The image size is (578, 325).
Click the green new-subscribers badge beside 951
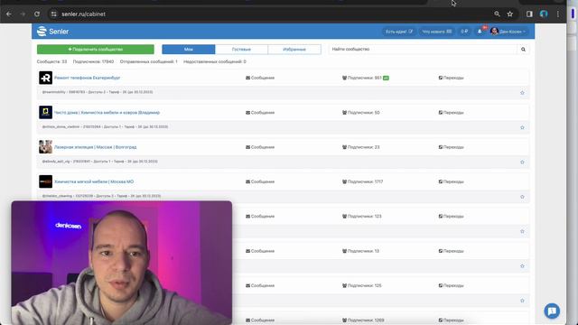(386, 78)
